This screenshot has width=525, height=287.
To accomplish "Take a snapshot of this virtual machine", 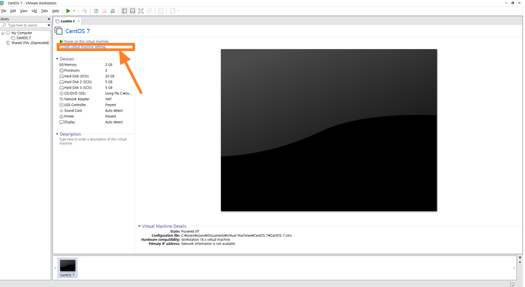I will coord(96,11).
